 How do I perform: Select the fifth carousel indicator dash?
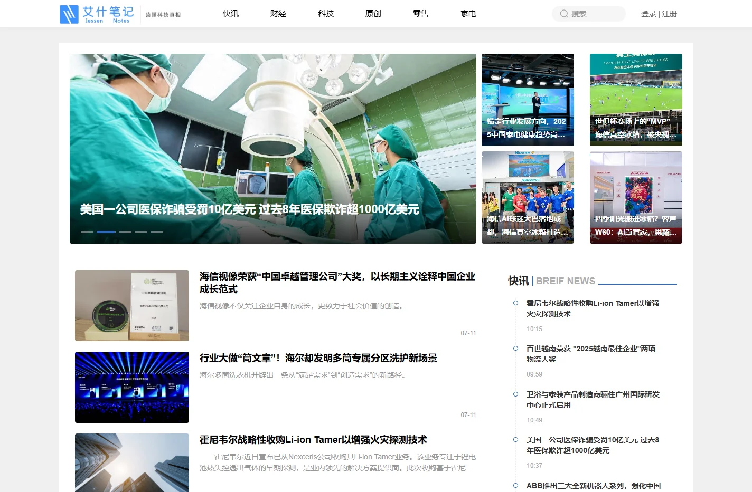pyautogui.click(x=157, y=232)
